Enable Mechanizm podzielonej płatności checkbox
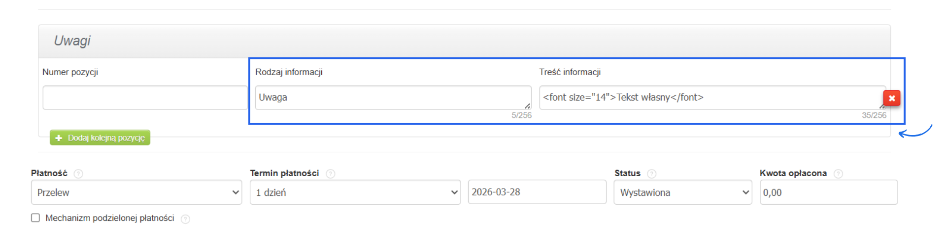 [35, 218]
